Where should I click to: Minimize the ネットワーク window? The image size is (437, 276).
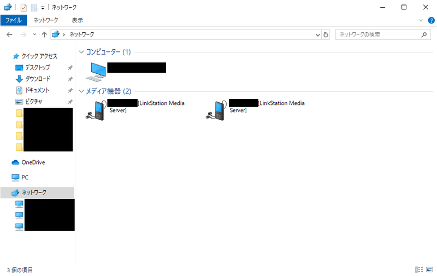pyautogui.click(x=383, y=7)
